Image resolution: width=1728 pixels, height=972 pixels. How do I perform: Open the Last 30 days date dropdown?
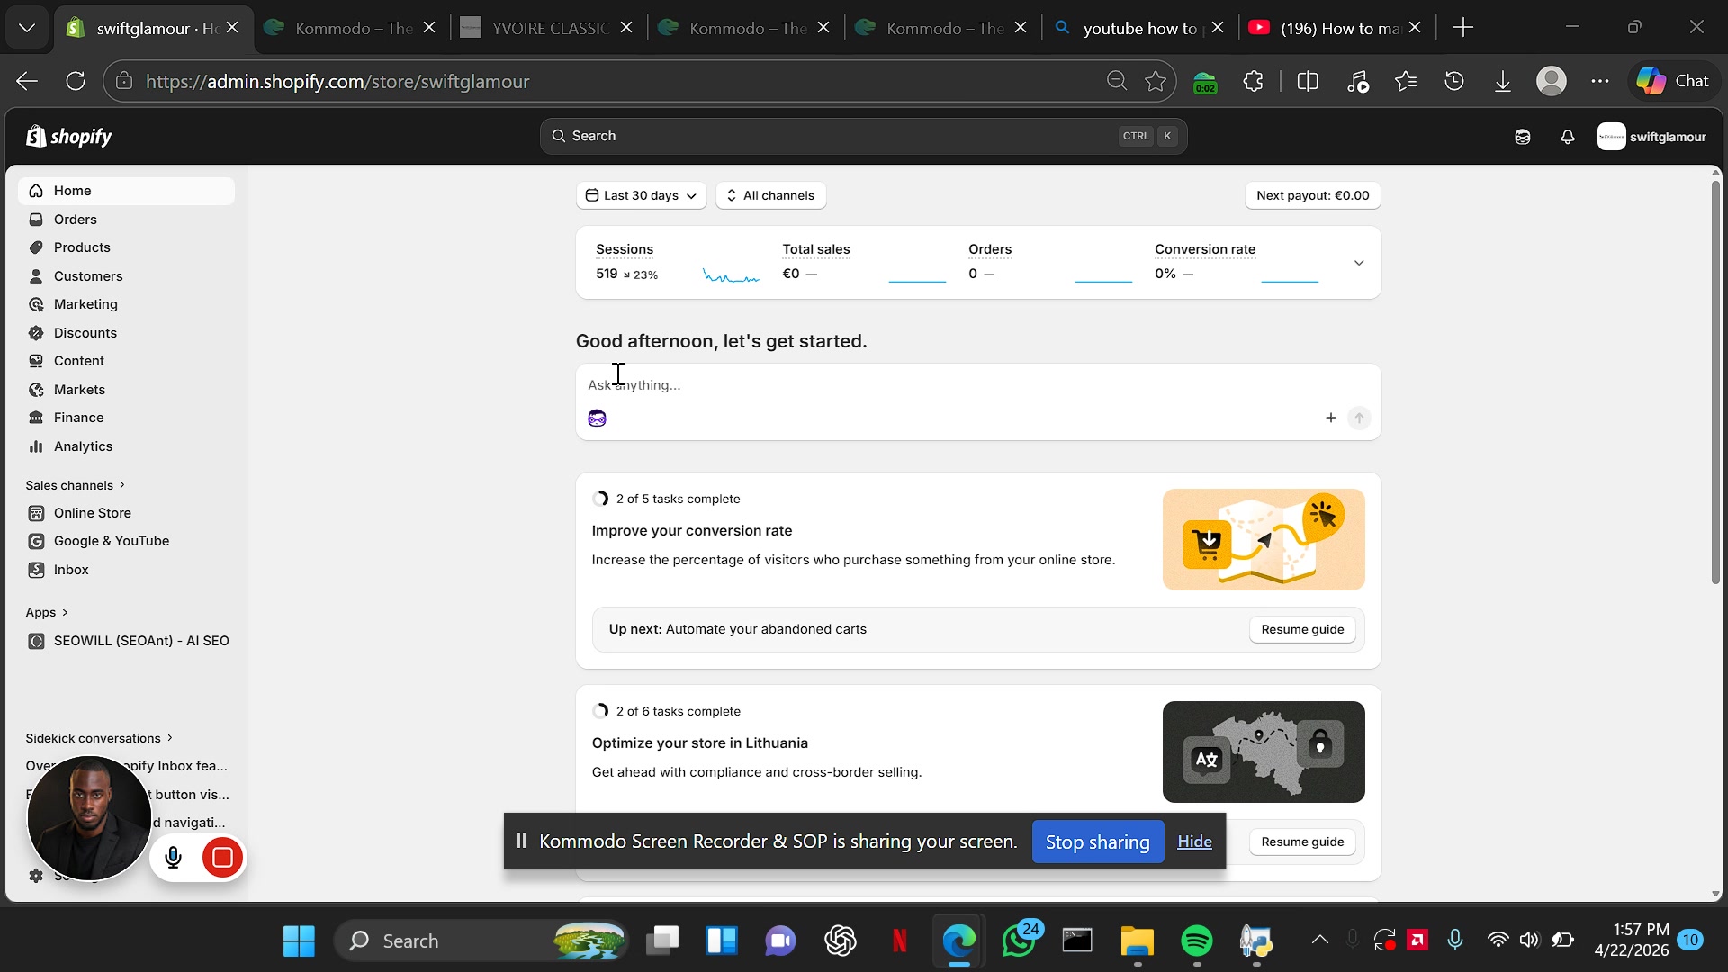tap(641, 195)
